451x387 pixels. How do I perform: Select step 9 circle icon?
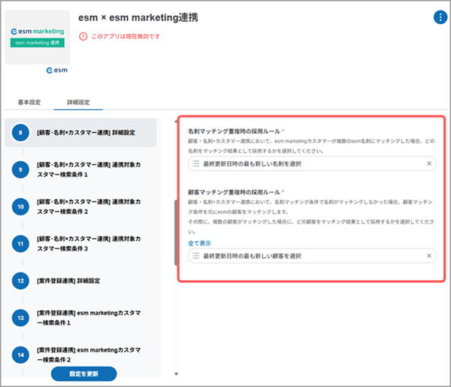(20, 169)
